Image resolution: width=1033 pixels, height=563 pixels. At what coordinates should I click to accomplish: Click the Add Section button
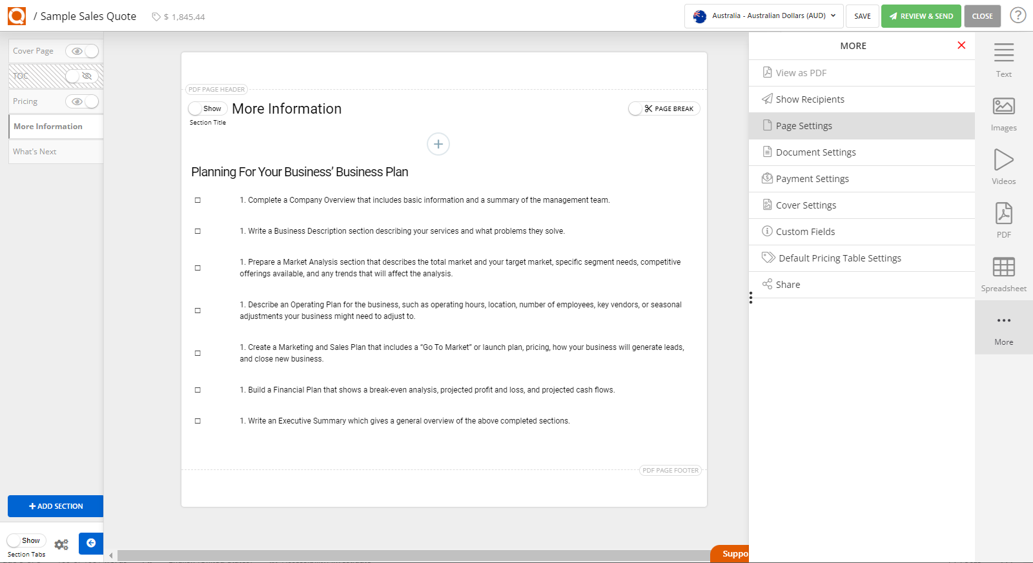tap(56, 506)
